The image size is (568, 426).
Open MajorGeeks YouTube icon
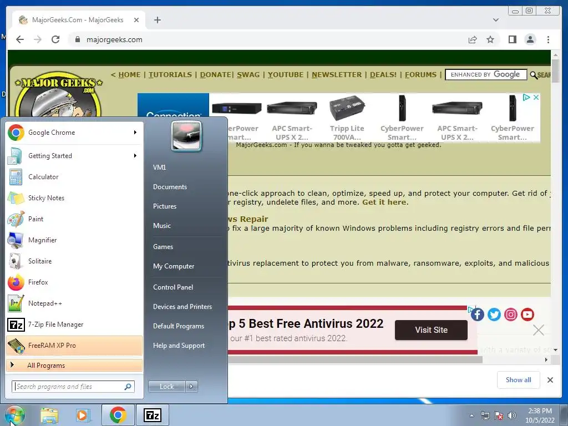tap(528, 315)
